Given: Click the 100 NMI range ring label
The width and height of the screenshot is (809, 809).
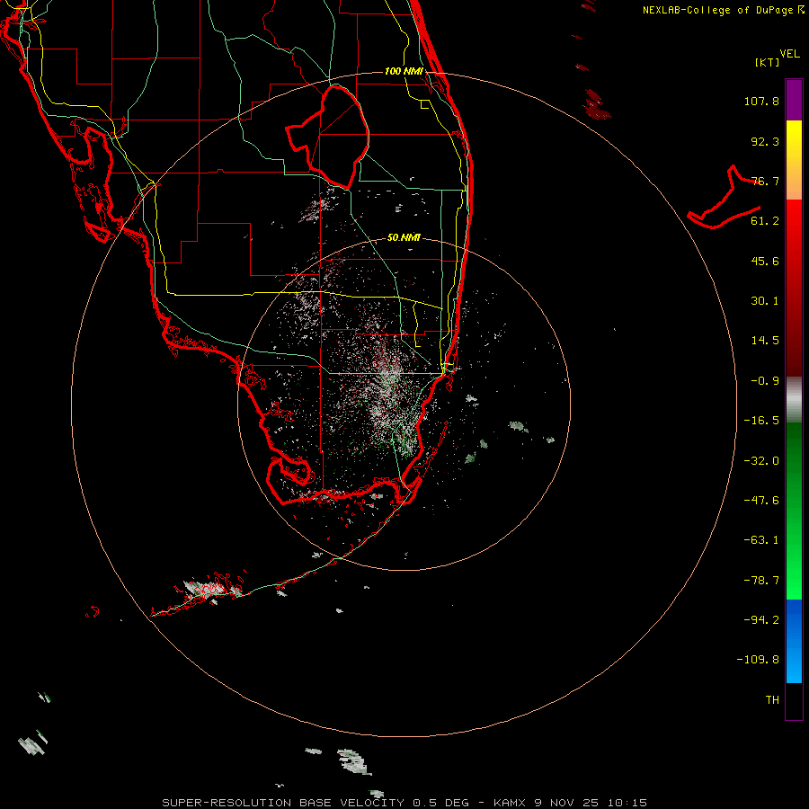Looking at the screenshot, I should click(404, 71).
